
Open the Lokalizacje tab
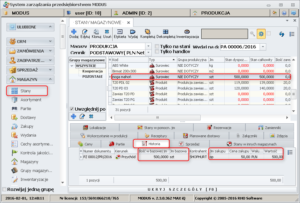pyautogui.click(x=94, y=127)
